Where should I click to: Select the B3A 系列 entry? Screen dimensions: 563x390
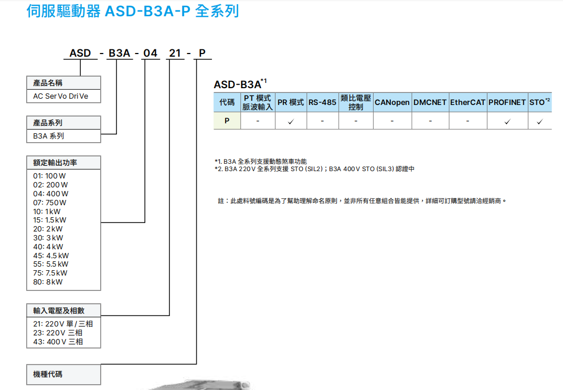[x=63, y=136]
